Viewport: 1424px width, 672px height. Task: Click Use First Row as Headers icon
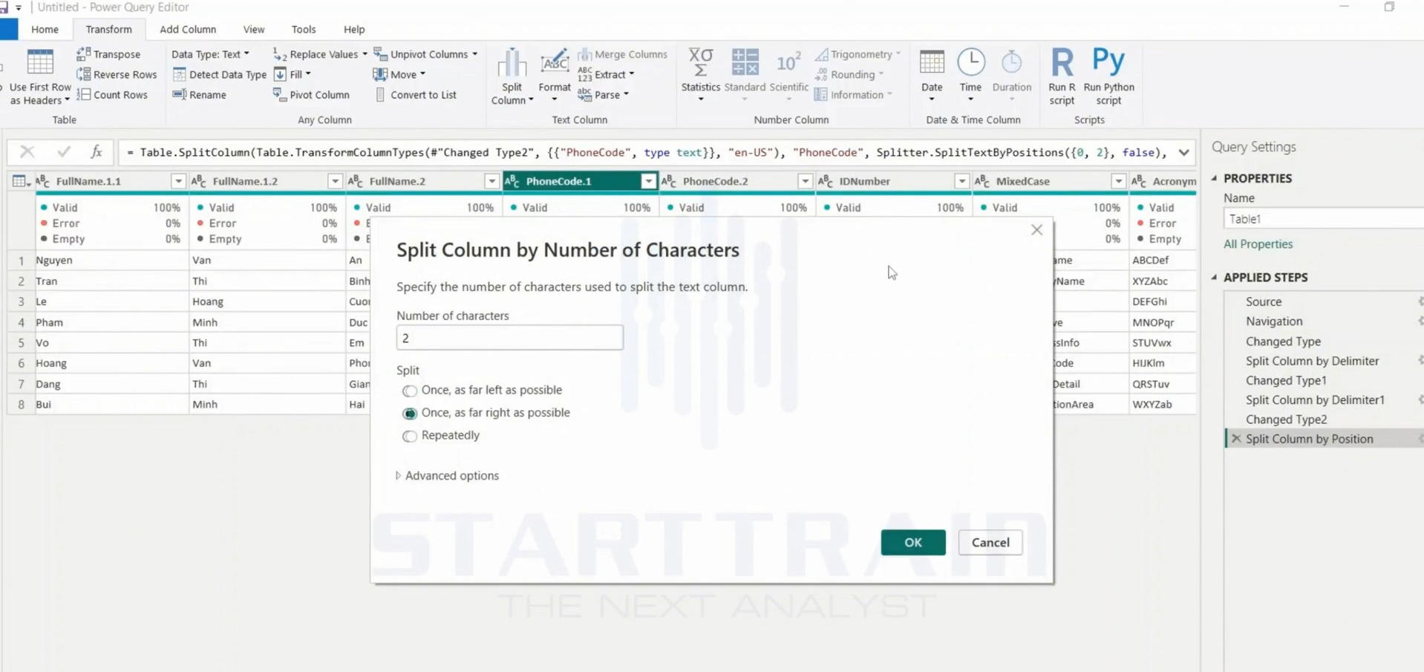tap(40, 62)
